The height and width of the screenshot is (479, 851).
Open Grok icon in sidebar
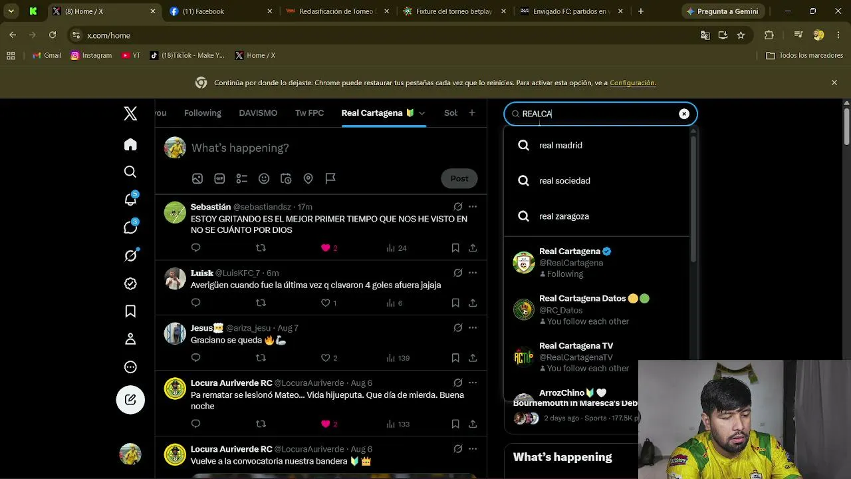[130, 255]
